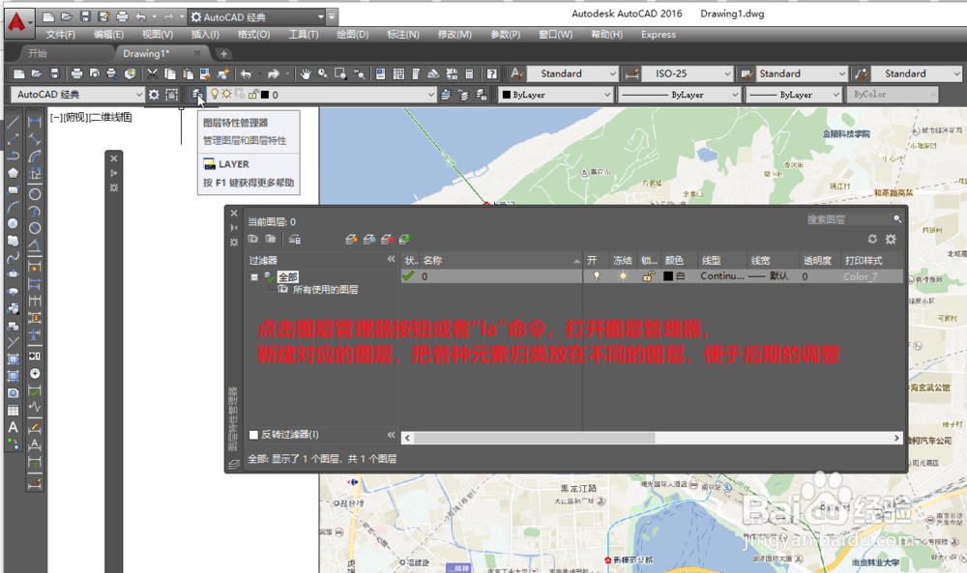Open Settings gear in layer manager
This screenshot has width=967, height=573.
click(x=891, y=239)
